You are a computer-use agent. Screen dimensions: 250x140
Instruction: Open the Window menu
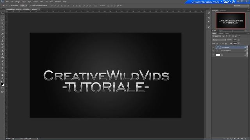[x=58, y=2]
